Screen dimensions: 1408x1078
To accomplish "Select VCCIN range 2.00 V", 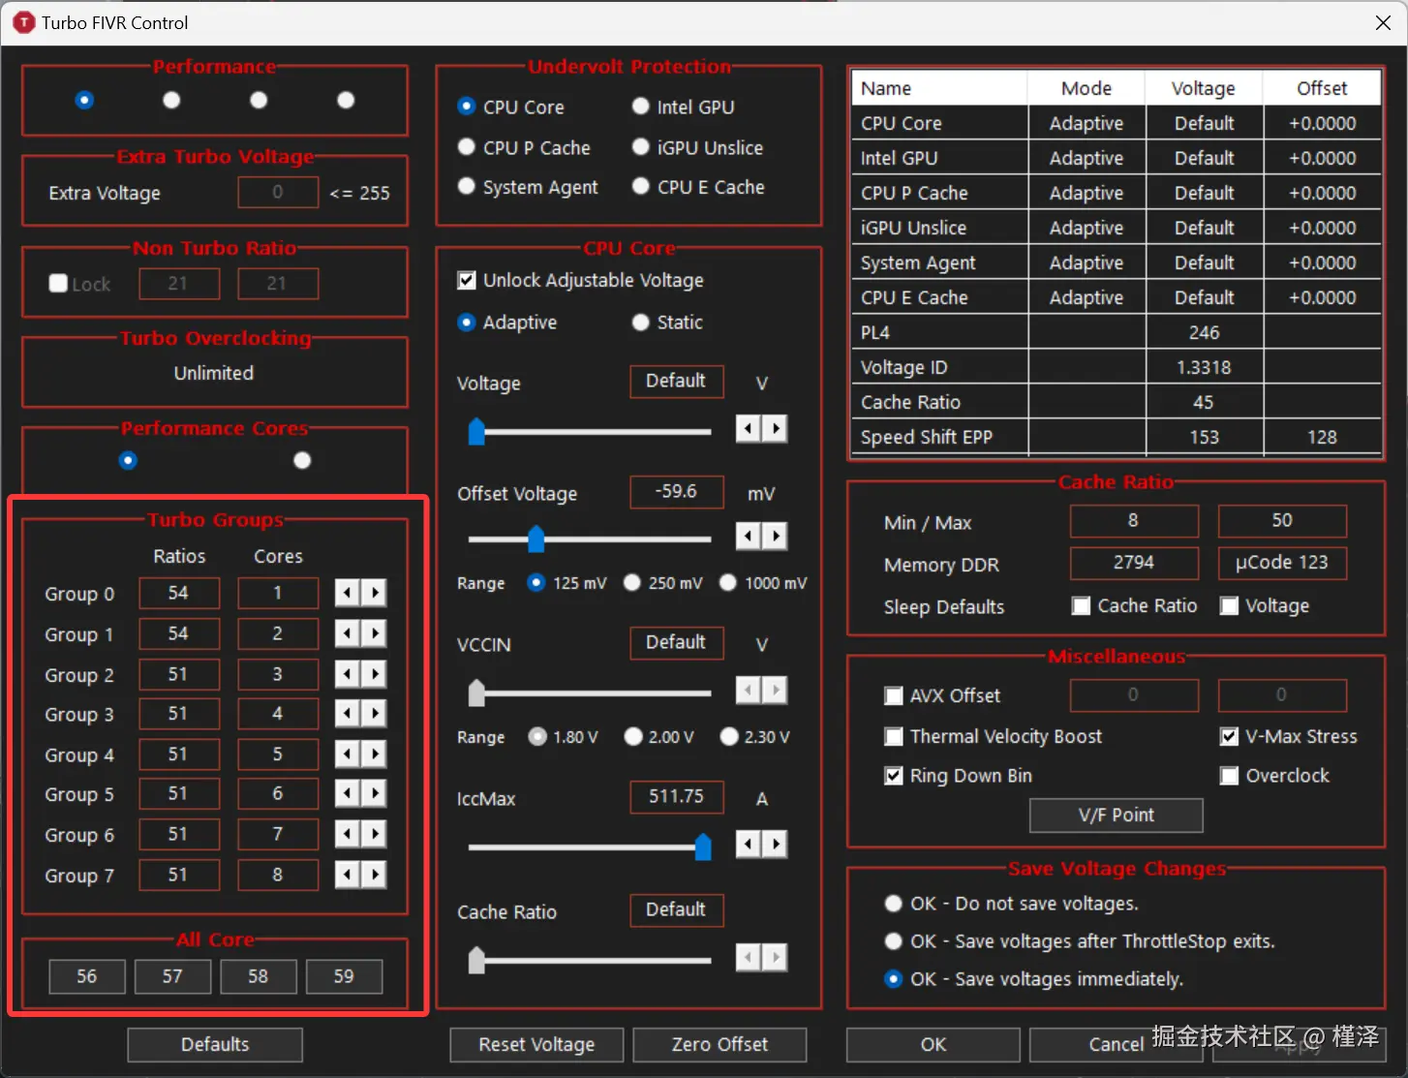I will (633, 737).
